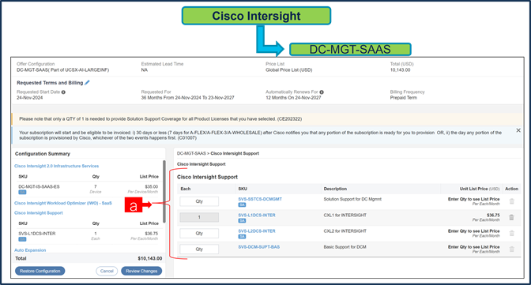Viewport: 531px width, 285px height.
Task: Click the 'Basic Support for DCM' description
Action: 345,247
